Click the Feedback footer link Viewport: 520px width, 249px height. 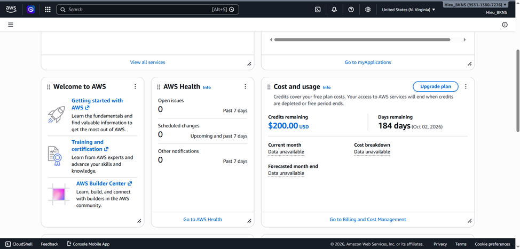coord(50,244)
